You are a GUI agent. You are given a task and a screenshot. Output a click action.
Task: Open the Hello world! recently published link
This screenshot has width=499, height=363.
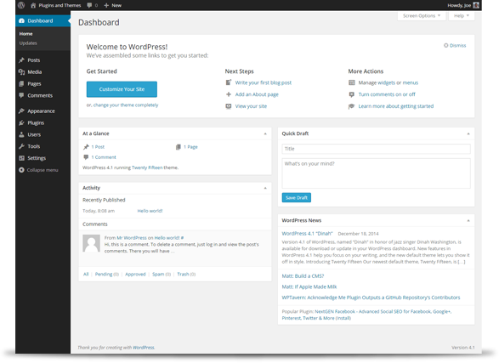[150, 211]
